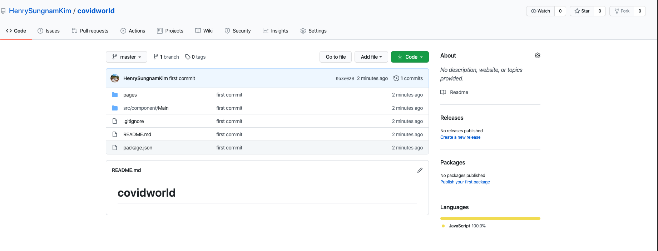This screenshot has width=658, height=251.
Task: Click the src/component/Main folder icon
Action: 115,108
